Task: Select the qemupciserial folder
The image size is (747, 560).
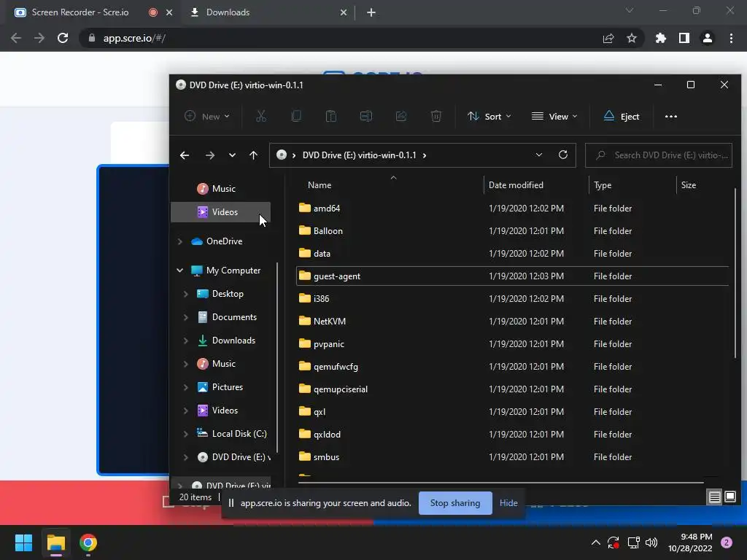Action: (x=512, y=389)
